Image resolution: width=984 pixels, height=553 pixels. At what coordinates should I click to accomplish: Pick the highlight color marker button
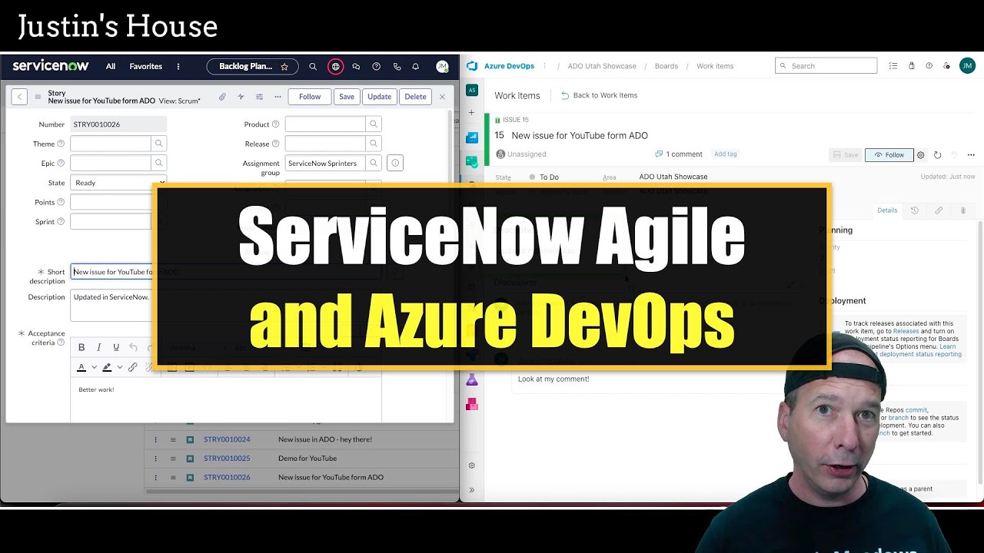(107, 367)
